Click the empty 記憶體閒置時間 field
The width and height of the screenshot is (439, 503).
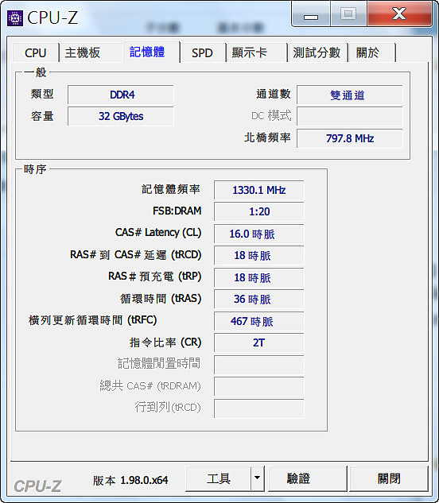tap(258, 365)
